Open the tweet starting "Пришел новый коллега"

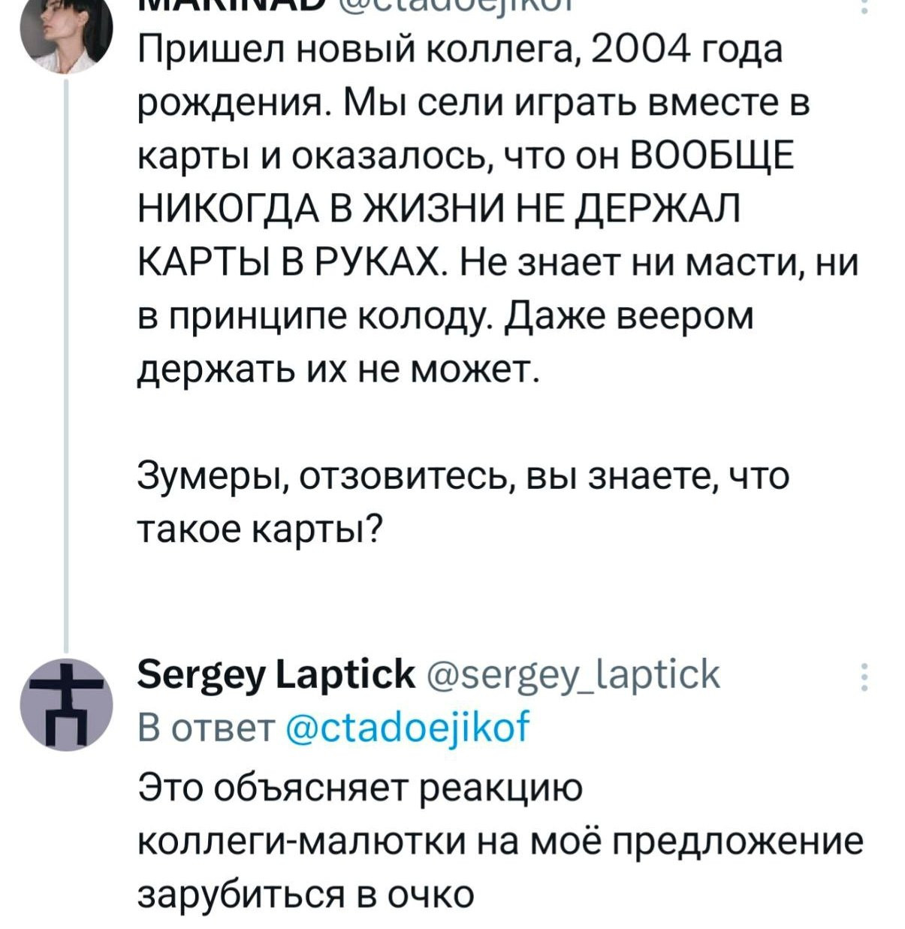pos(460,51)
